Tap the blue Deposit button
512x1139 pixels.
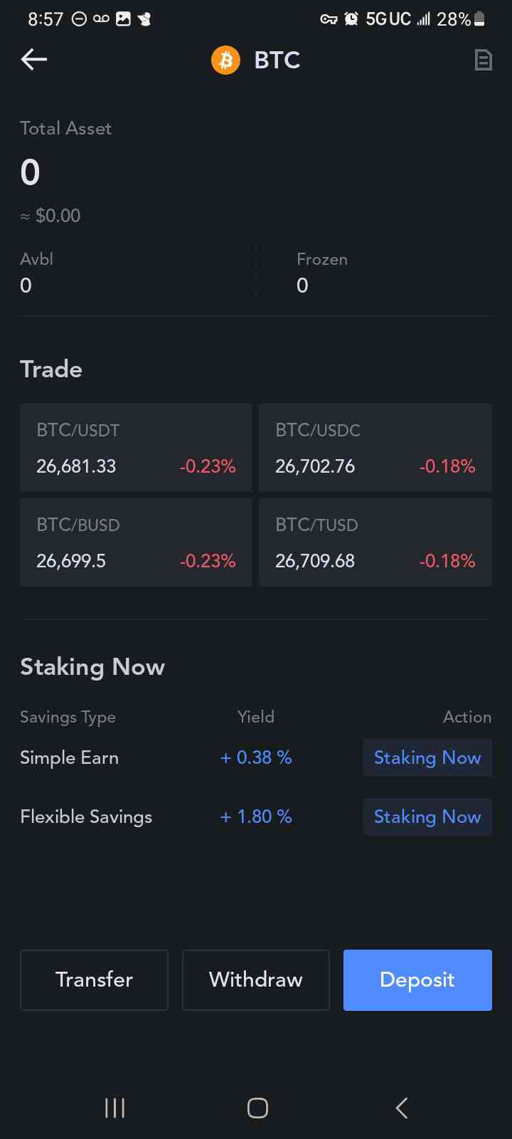click(x=417, y=980)
